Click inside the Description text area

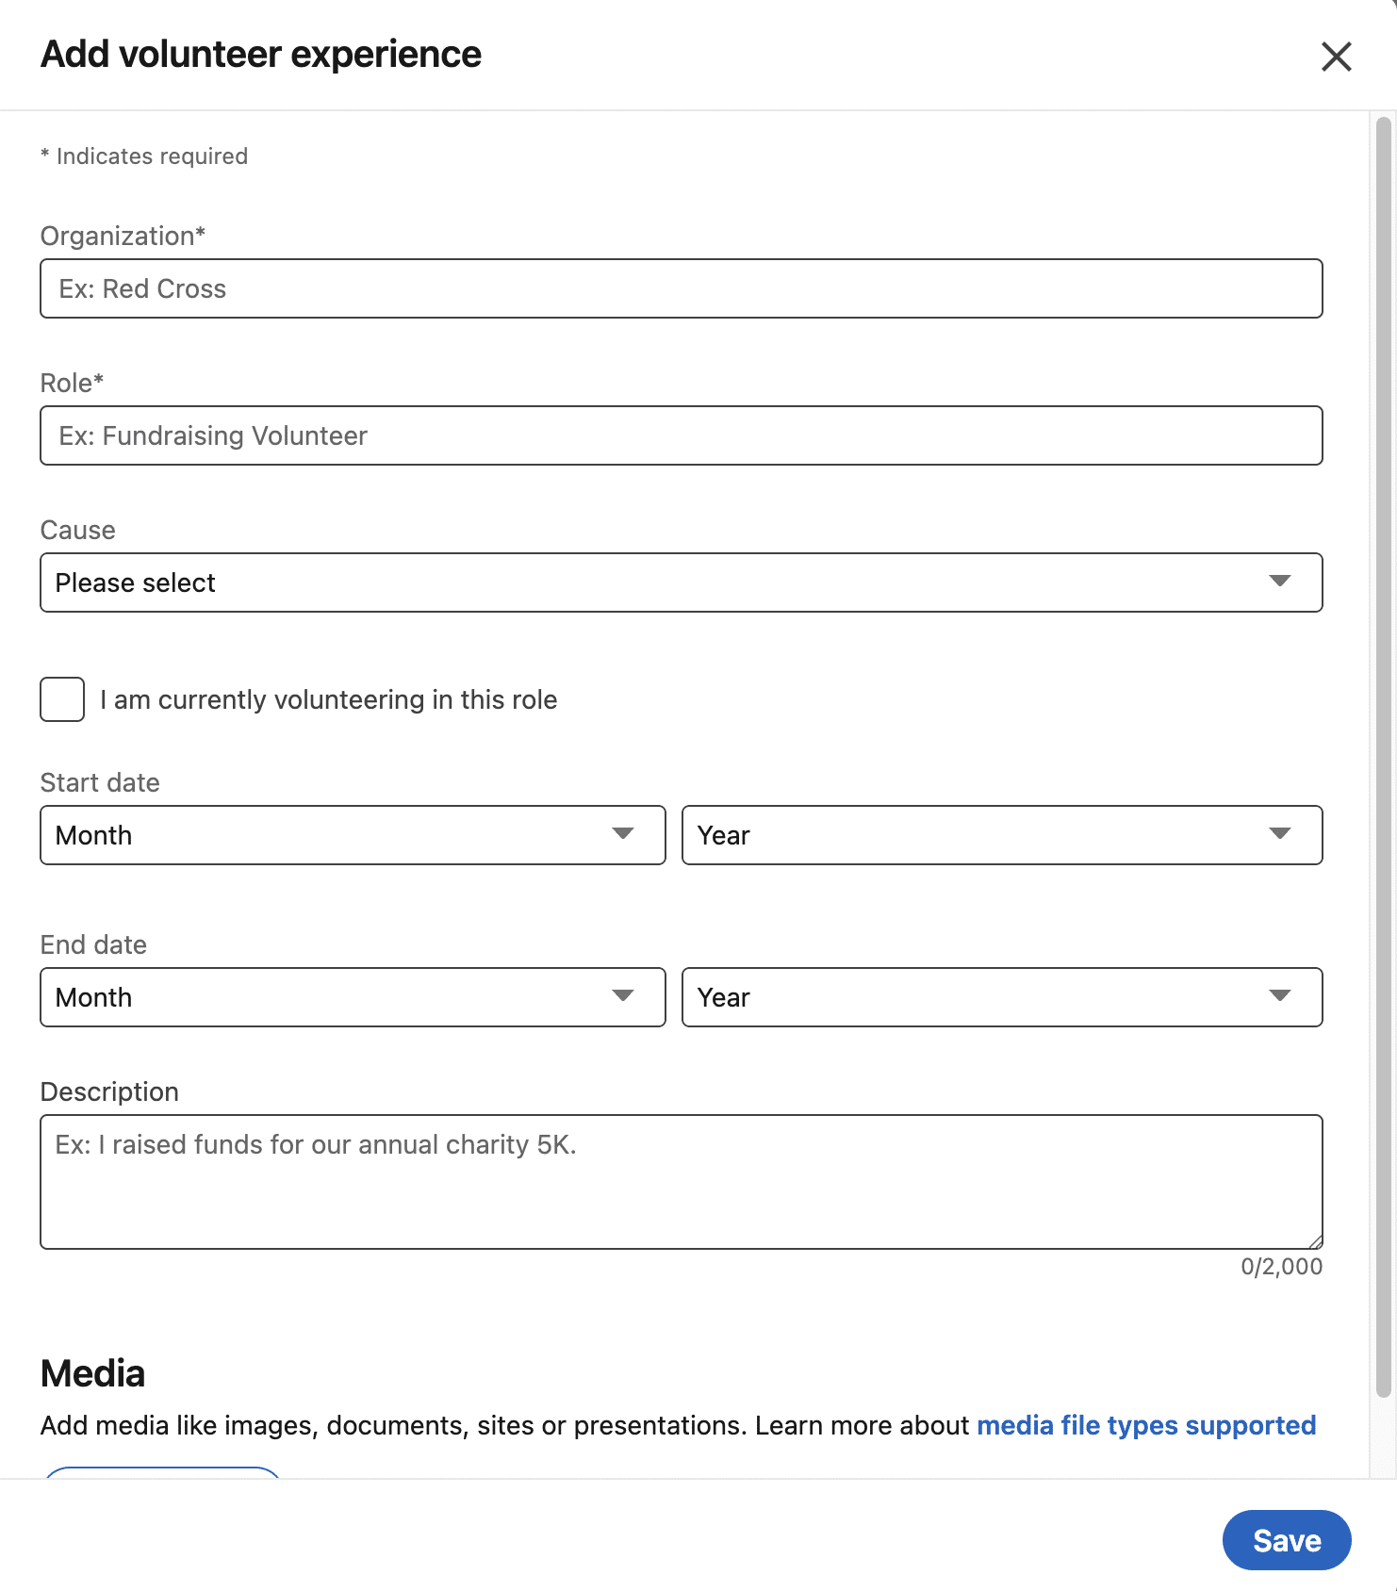click(681, 1182)
